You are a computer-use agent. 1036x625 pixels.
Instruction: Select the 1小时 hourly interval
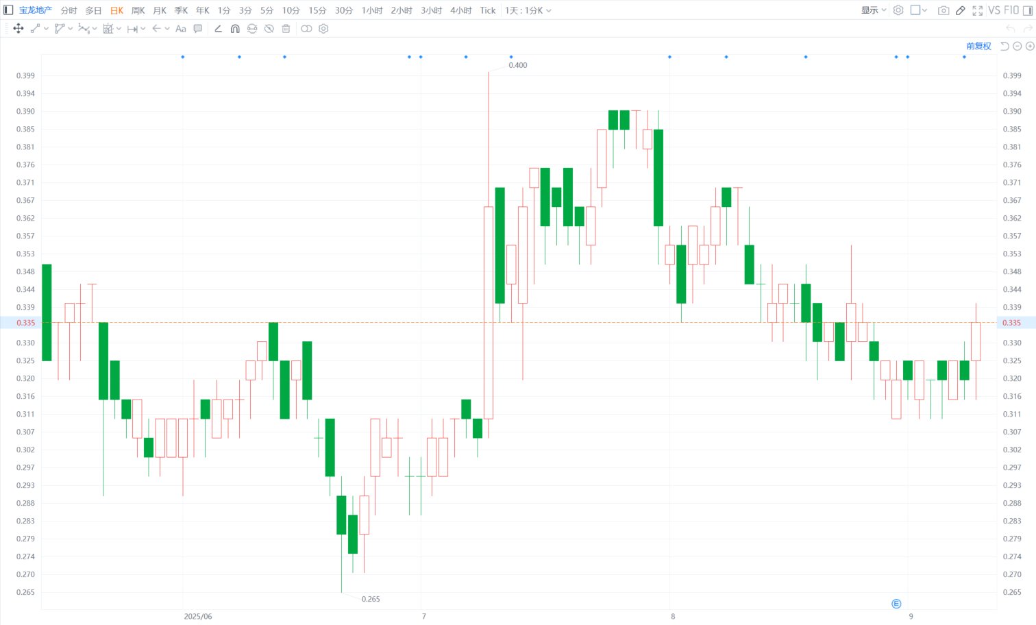pyautogui.click(x=372, y=10)
